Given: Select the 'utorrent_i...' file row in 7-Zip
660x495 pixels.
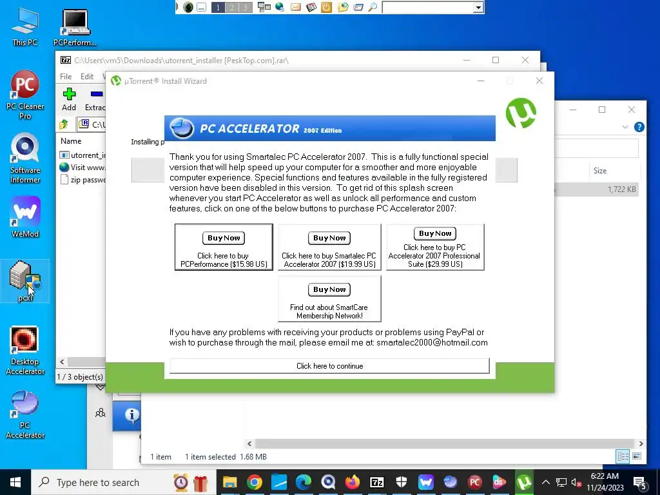Looking at the screenshot, I should (x=82, y=155).
